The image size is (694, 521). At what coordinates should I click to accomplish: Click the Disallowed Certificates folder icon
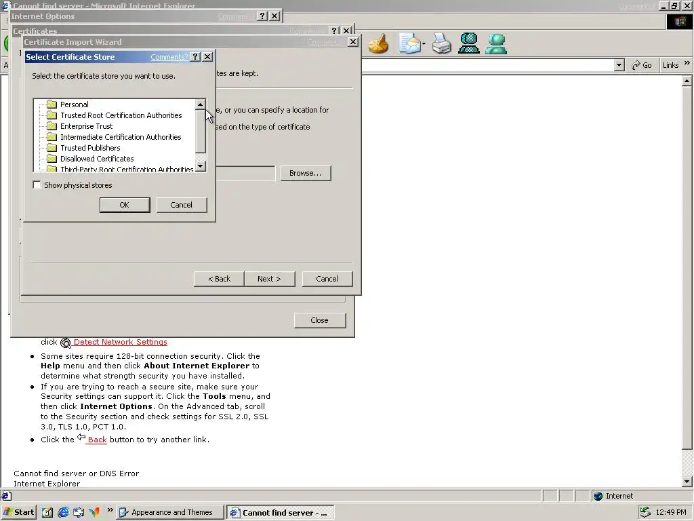tap(52, 159)
